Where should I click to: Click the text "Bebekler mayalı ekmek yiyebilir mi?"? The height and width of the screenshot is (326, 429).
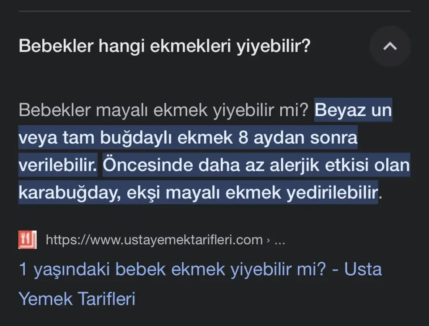coord(164,110)
